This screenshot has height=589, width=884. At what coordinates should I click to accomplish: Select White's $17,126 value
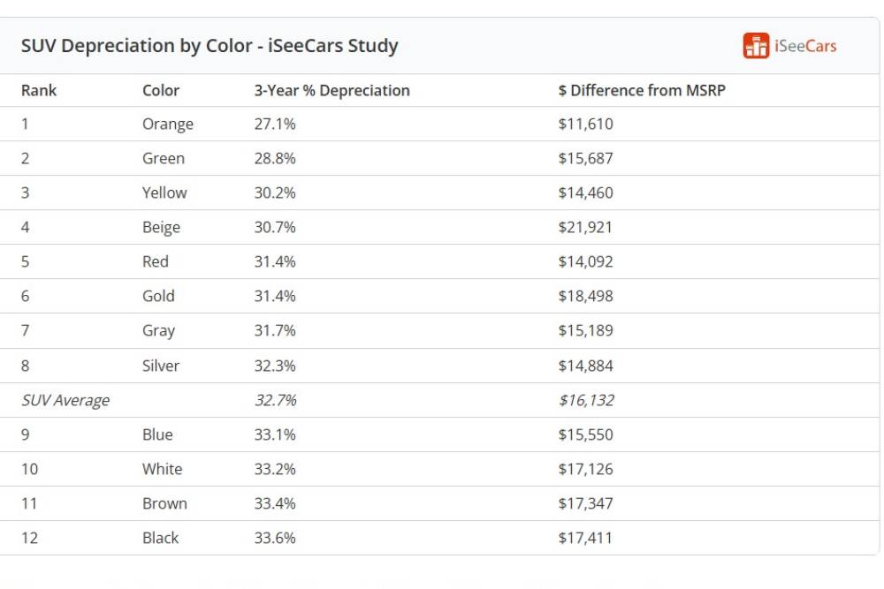point(585,469)
